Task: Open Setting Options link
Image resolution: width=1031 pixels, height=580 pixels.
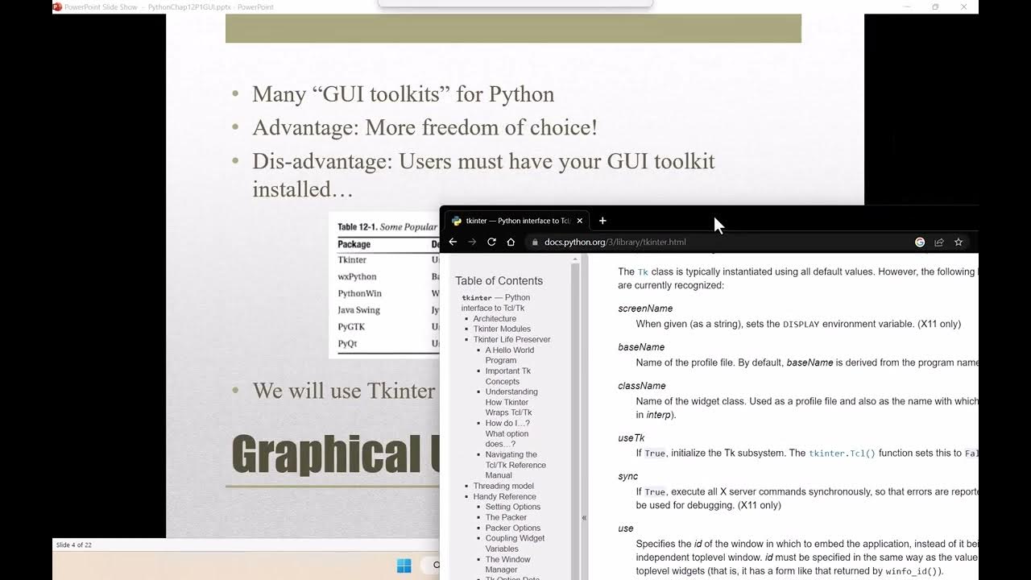Action: 513,507
